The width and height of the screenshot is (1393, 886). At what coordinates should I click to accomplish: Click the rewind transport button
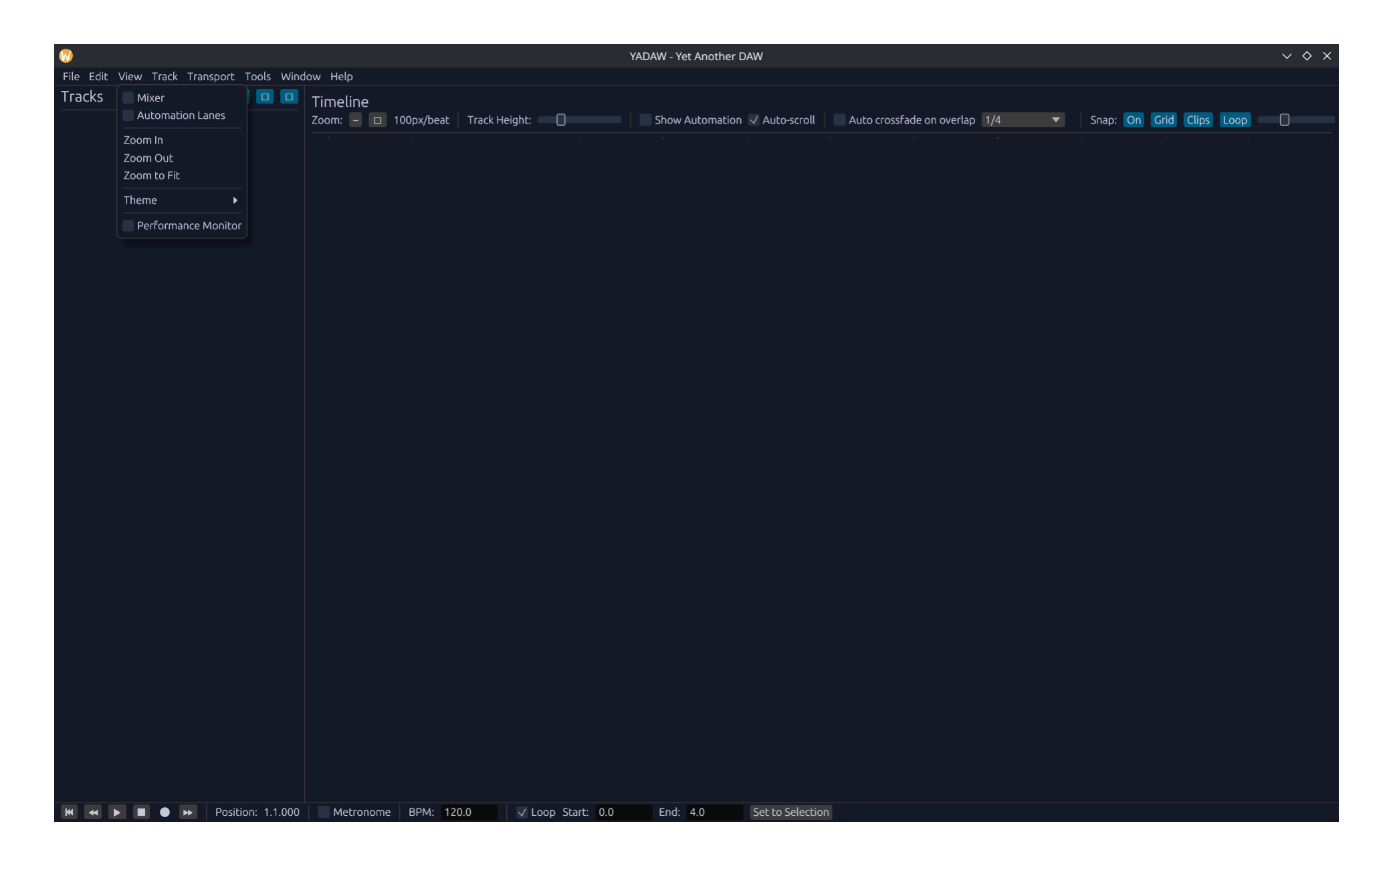93,812
